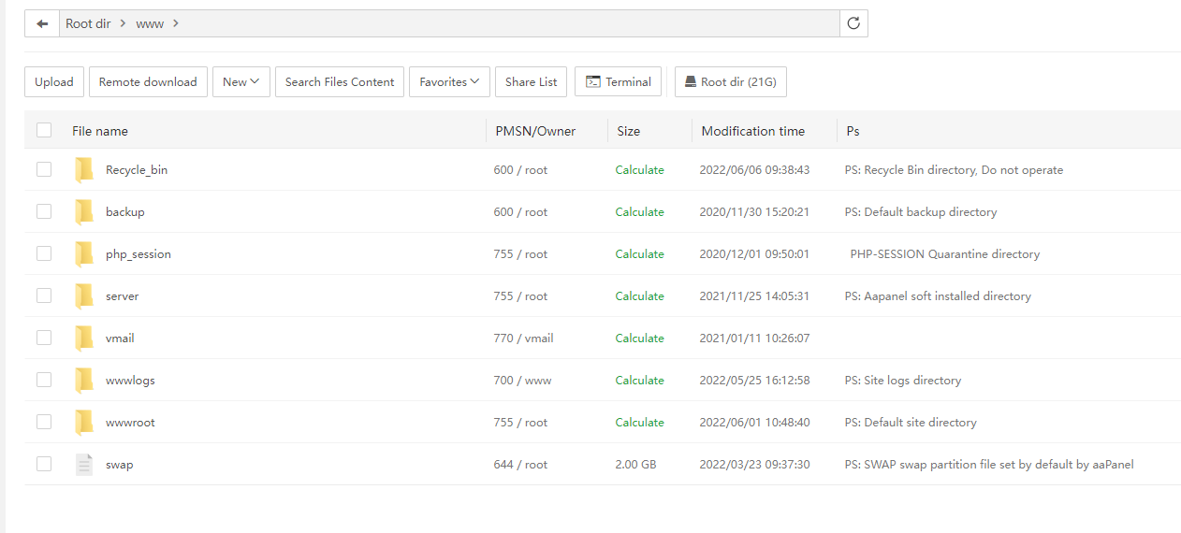Screen dimensions: 1181x533
Task: Click the Upload button
Action: pyautogui.click(x=54, y=82)
